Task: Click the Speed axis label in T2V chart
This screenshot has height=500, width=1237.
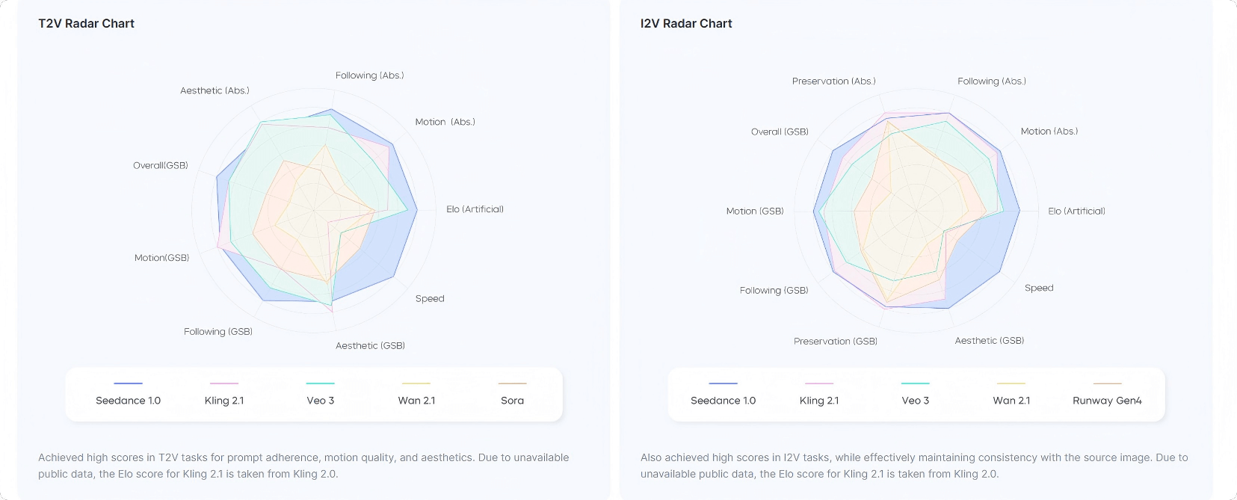Action: pos(430,299)
